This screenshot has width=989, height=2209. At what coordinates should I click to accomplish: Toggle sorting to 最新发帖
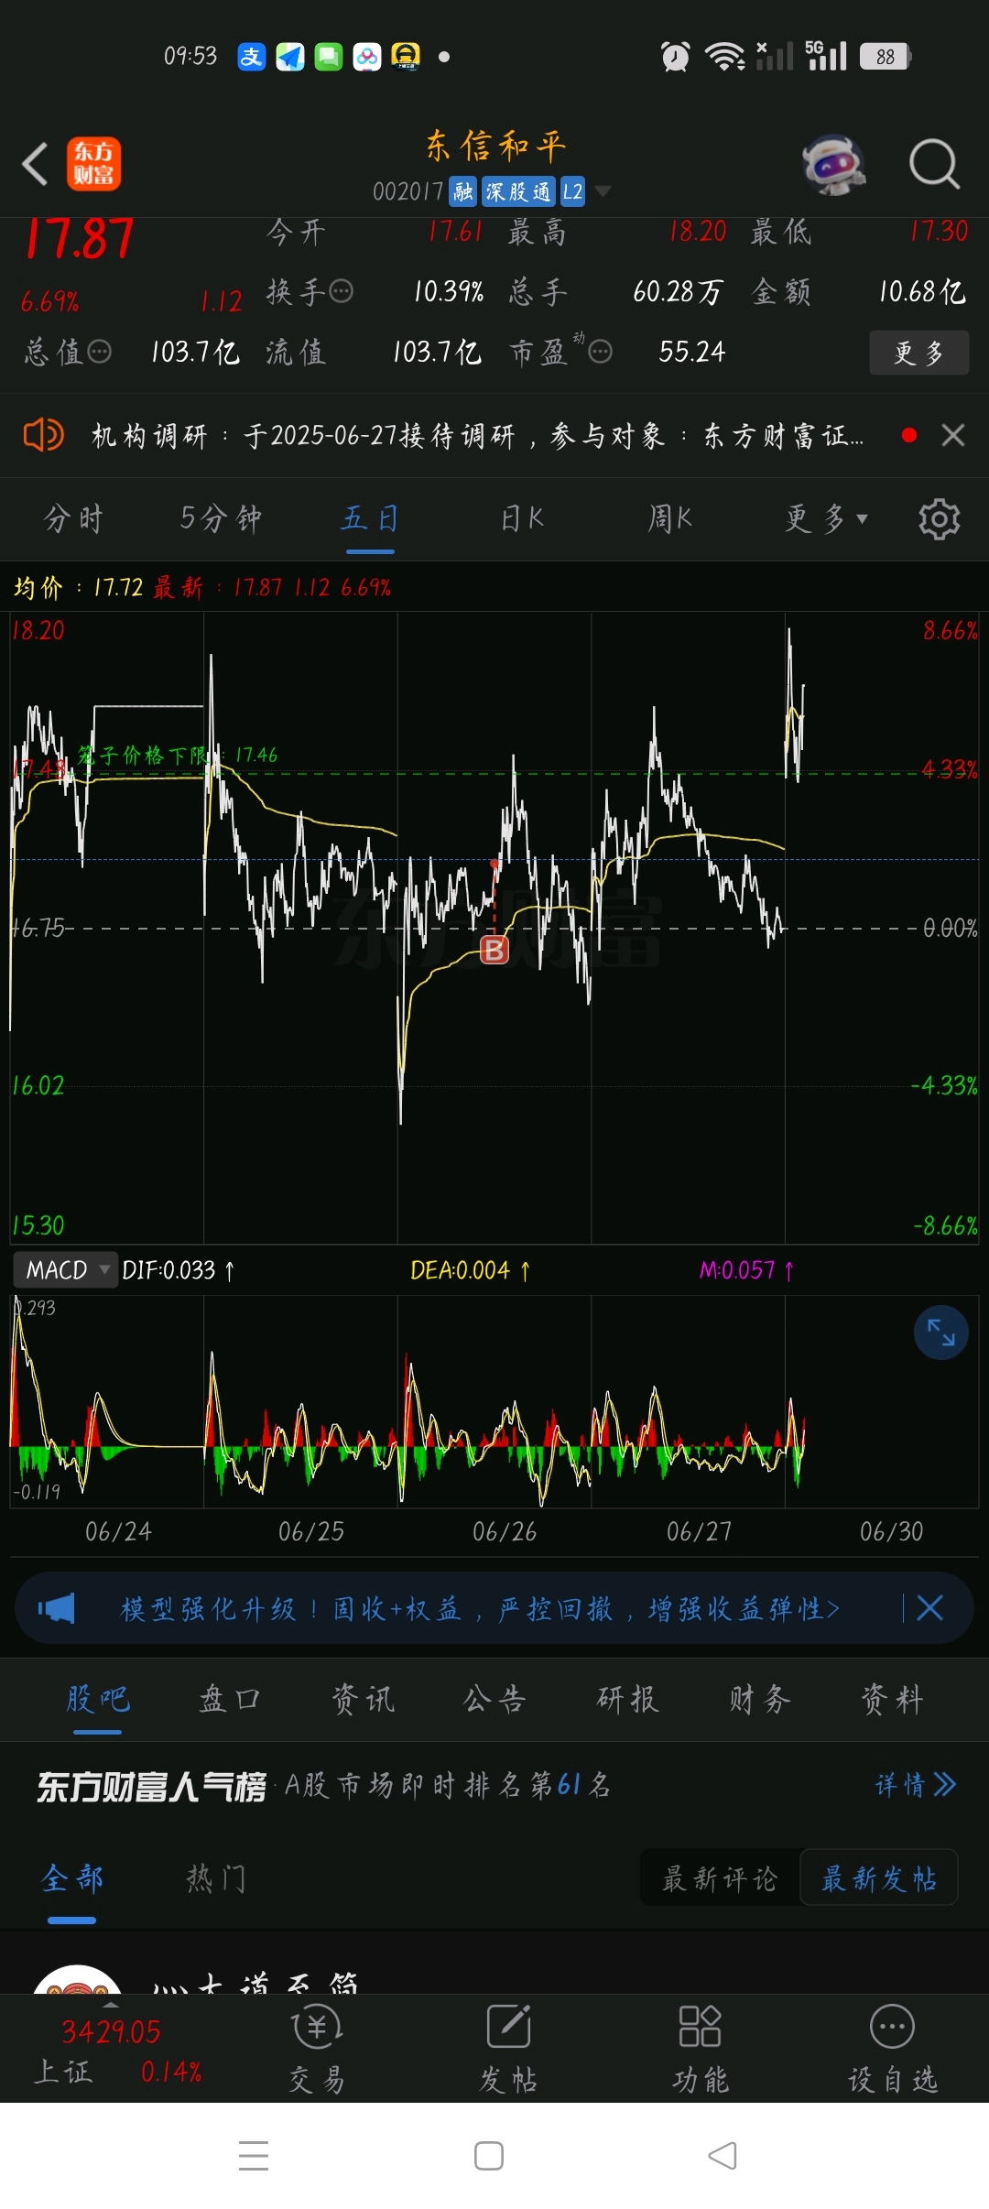click(879, 1879)
